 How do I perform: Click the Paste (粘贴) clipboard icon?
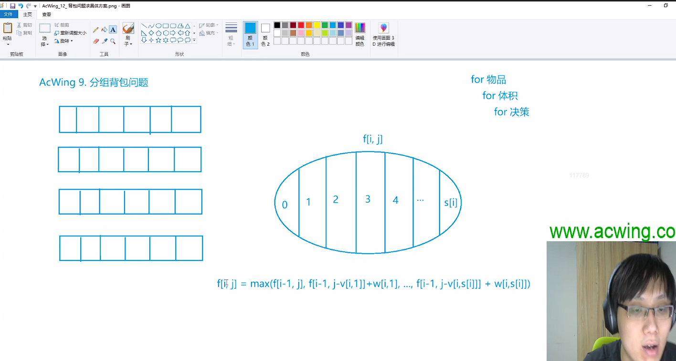click(x=8, y=28)
